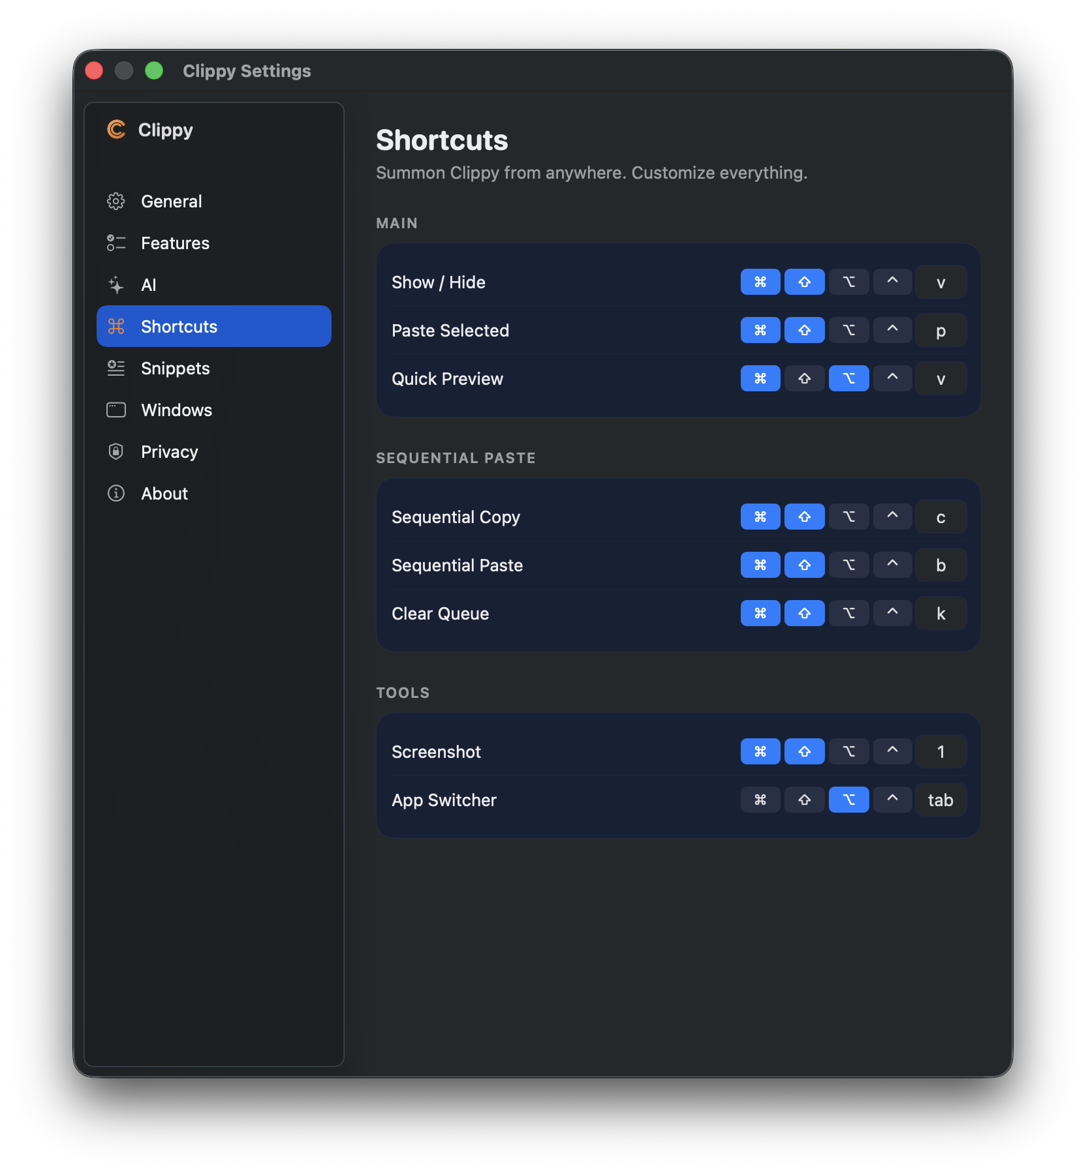This screenshot has height=1174, width=1086.
Task: Disable Option modifier for Quick Preview
Action: [x=849, y=379]
